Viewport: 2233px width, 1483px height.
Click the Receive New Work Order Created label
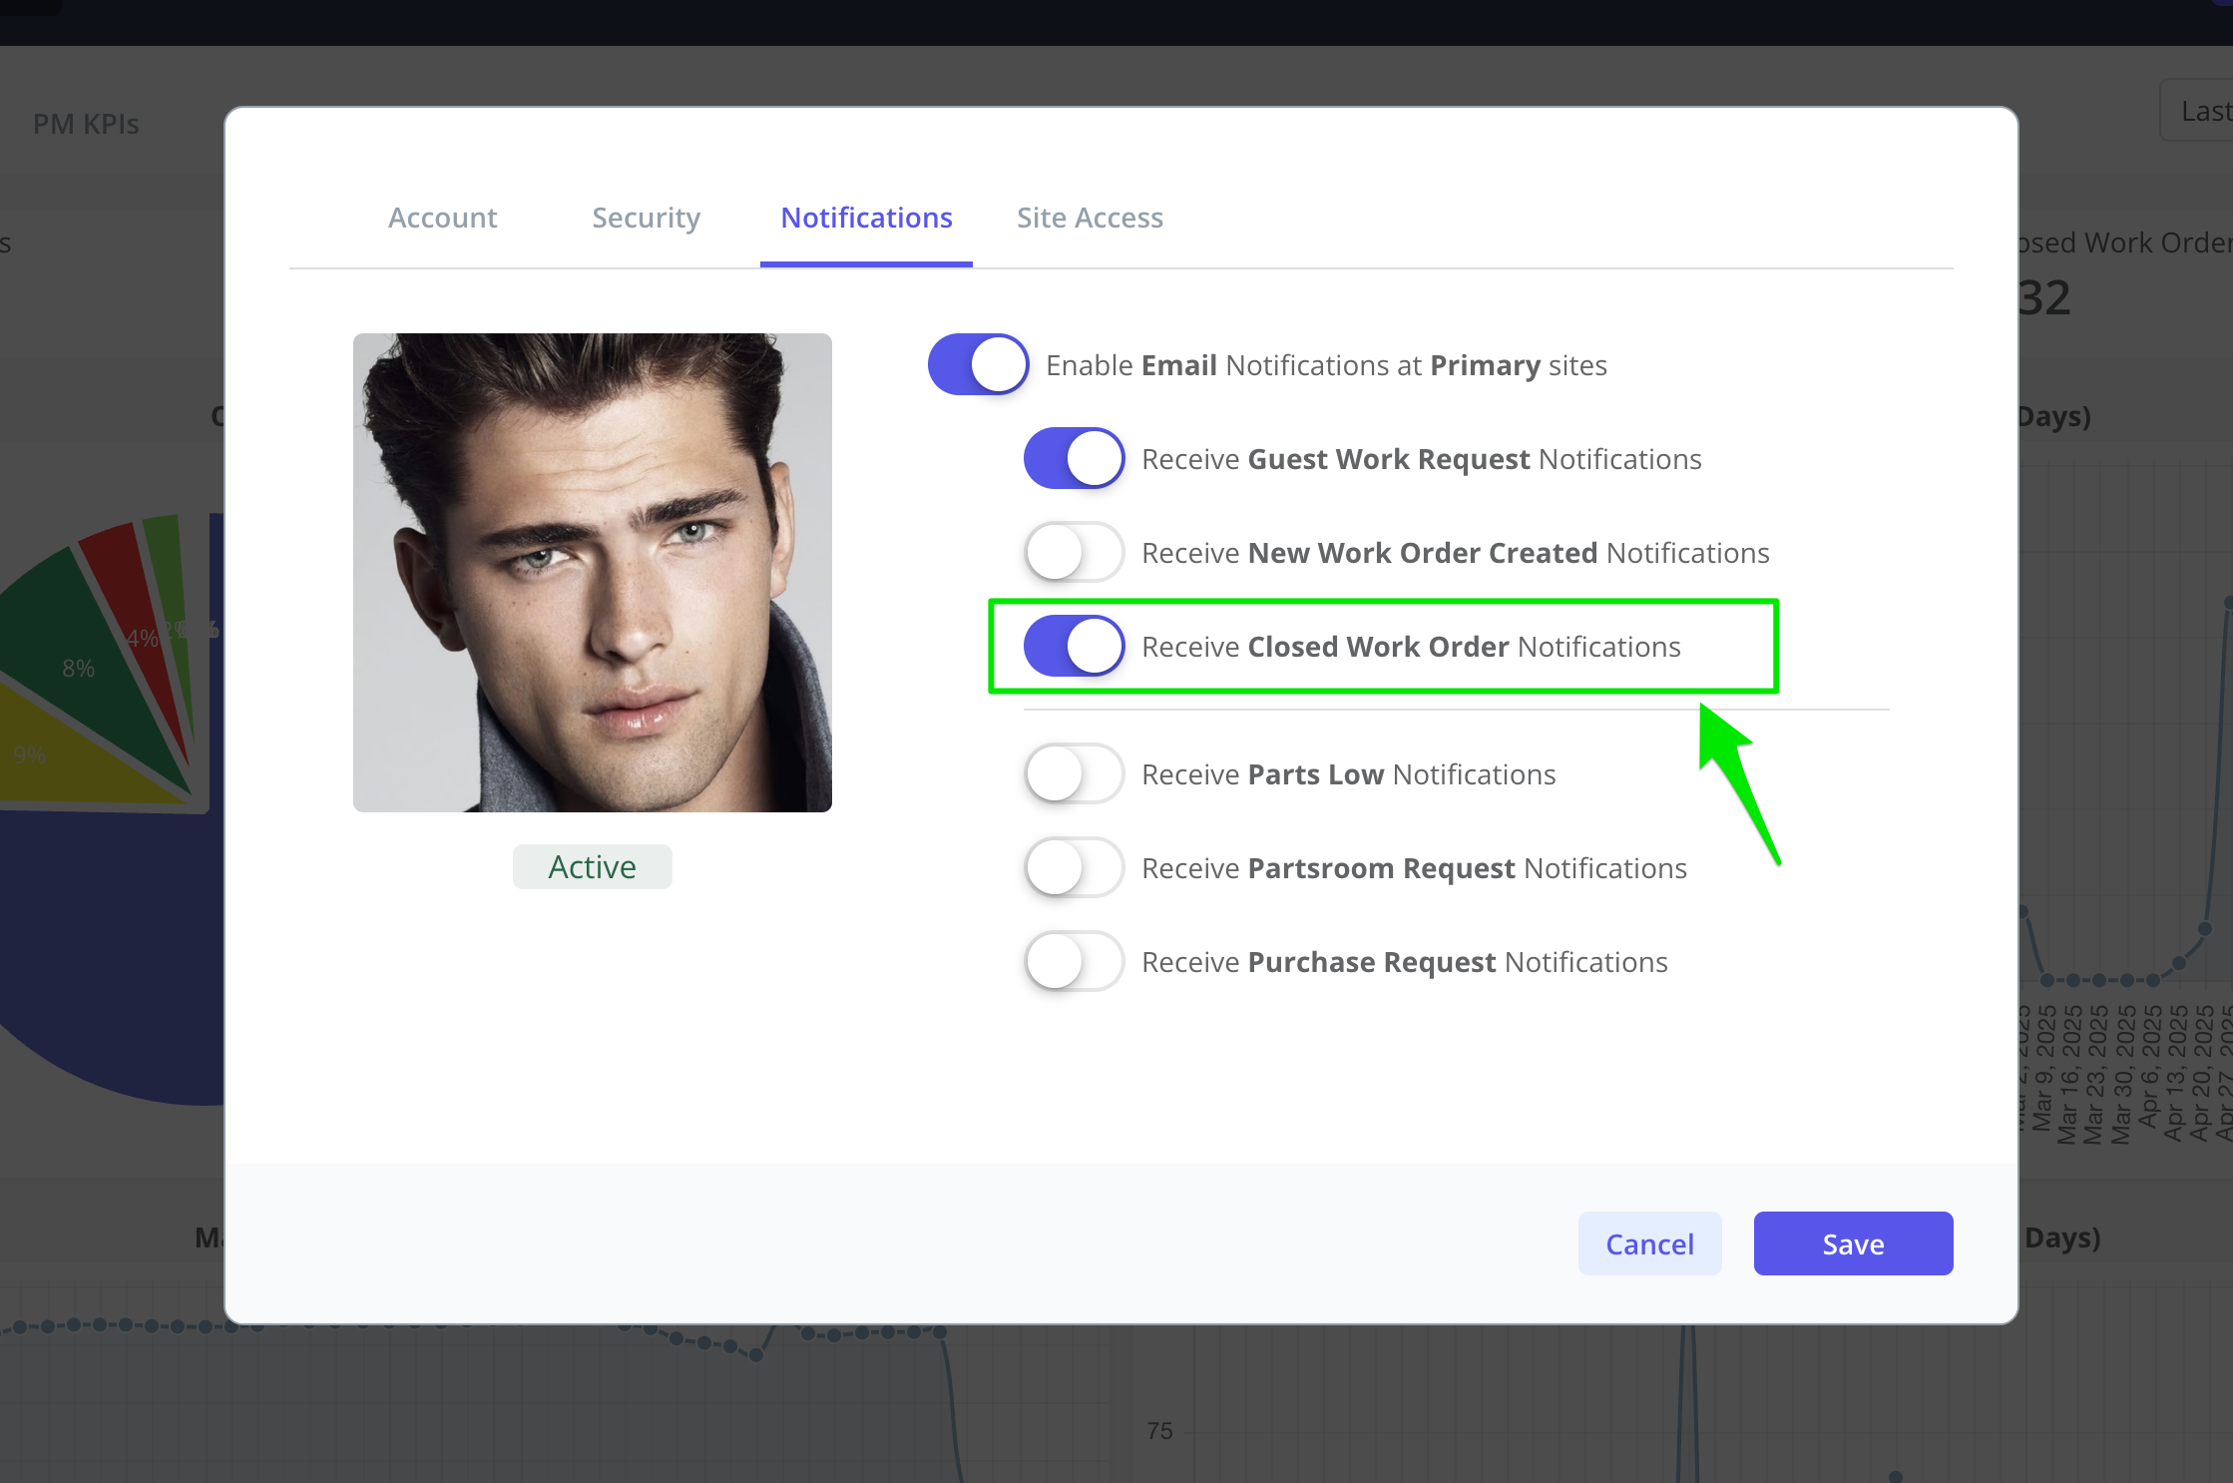(1456, 553)
